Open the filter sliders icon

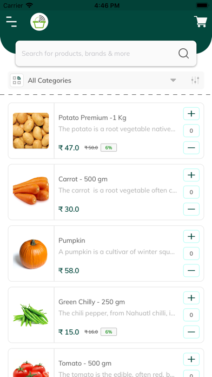pos(195,80)
